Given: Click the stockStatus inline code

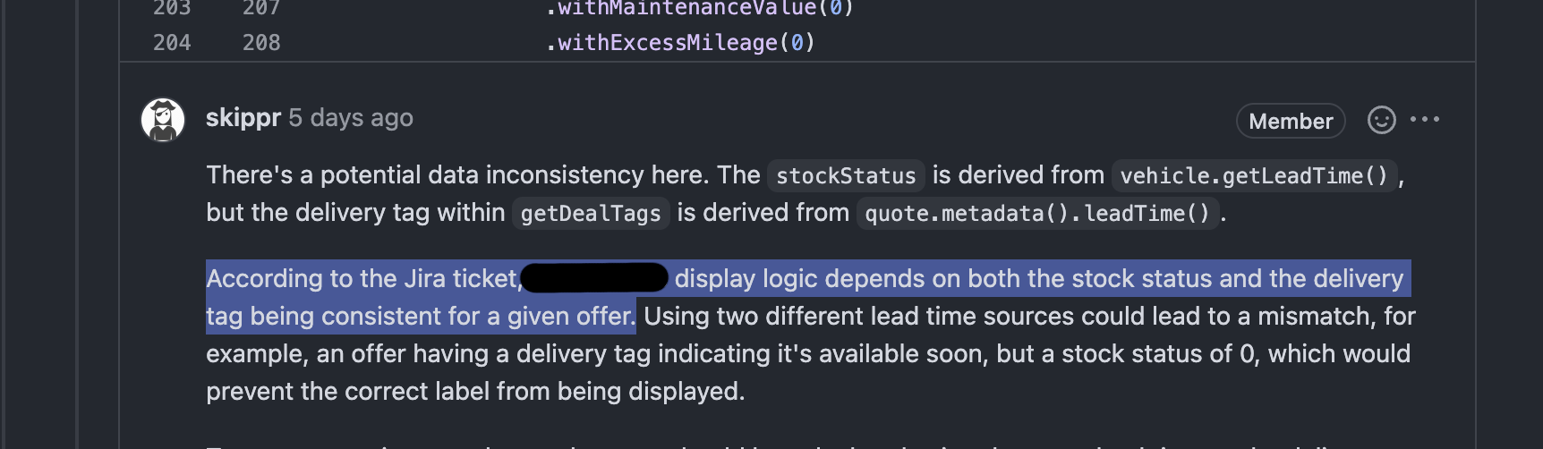Looking at the screenshot, I should pyautogui.click(x=846, y=176).
